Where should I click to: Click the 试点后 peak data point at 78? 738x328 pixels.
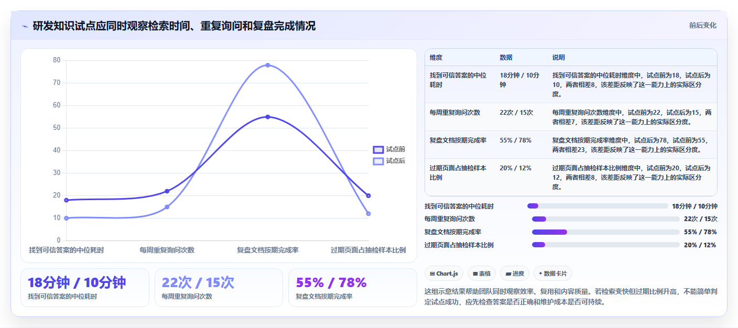point(267,65)
